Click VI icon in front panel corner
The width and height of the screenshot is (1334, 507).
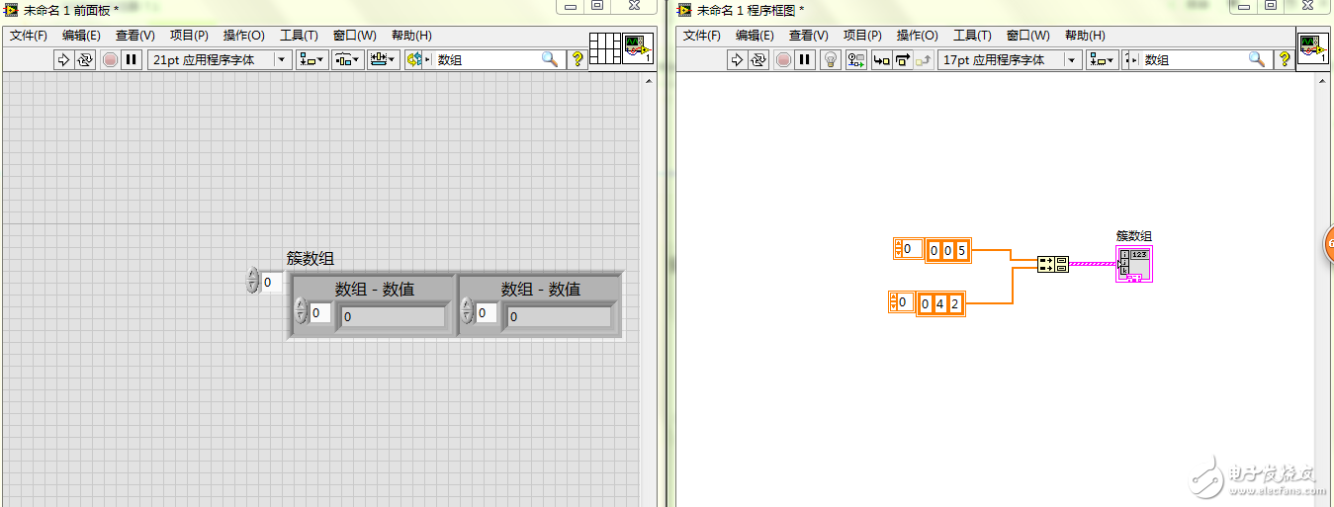[638, 47]
